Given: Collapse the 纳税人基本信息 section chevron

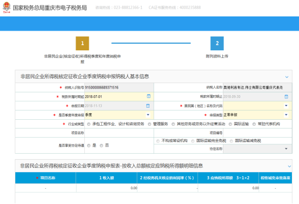Looking at the screenshot, I should 287,77.
